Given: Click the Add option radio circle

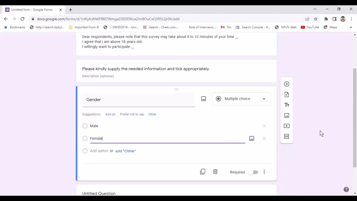Looking at the screenshot, I should point(85,151).
